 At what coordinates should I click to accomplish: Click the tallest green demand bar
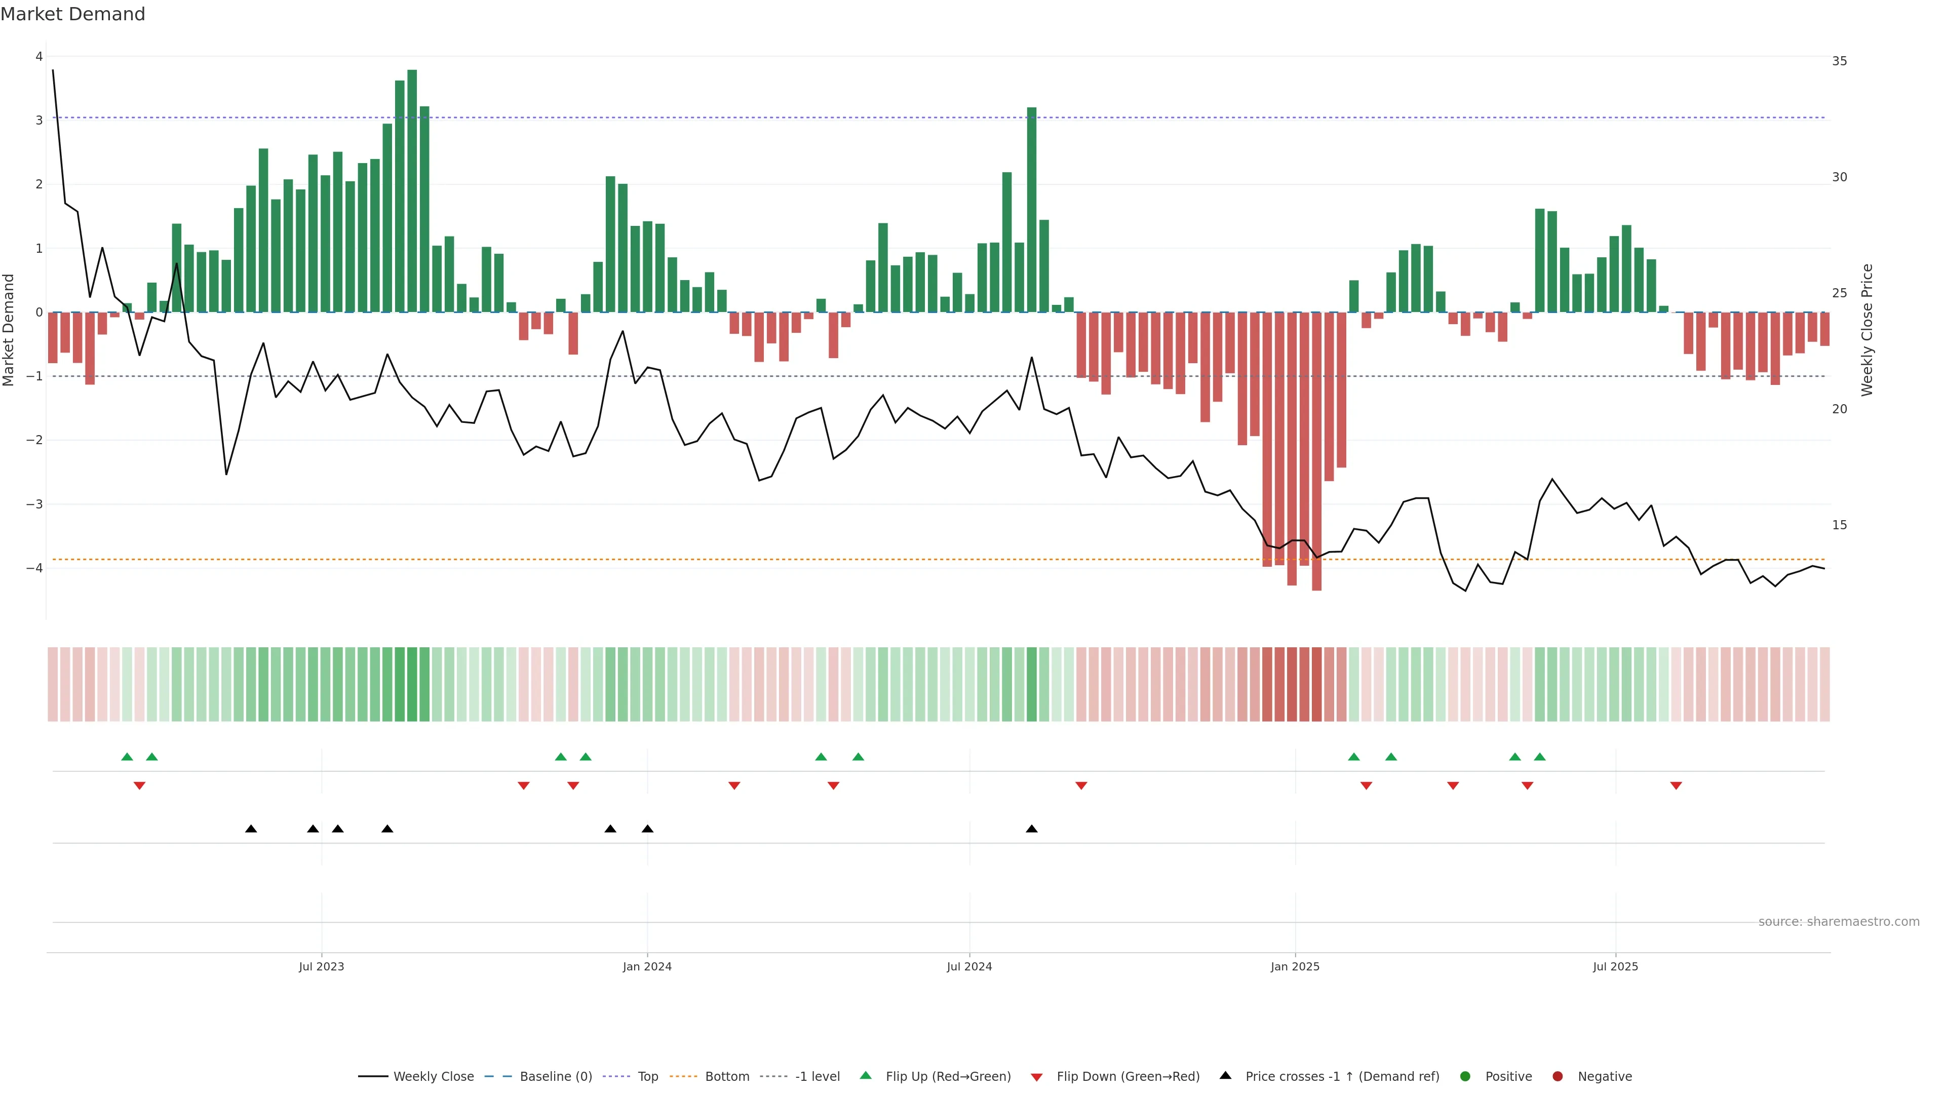coord(412,189)
